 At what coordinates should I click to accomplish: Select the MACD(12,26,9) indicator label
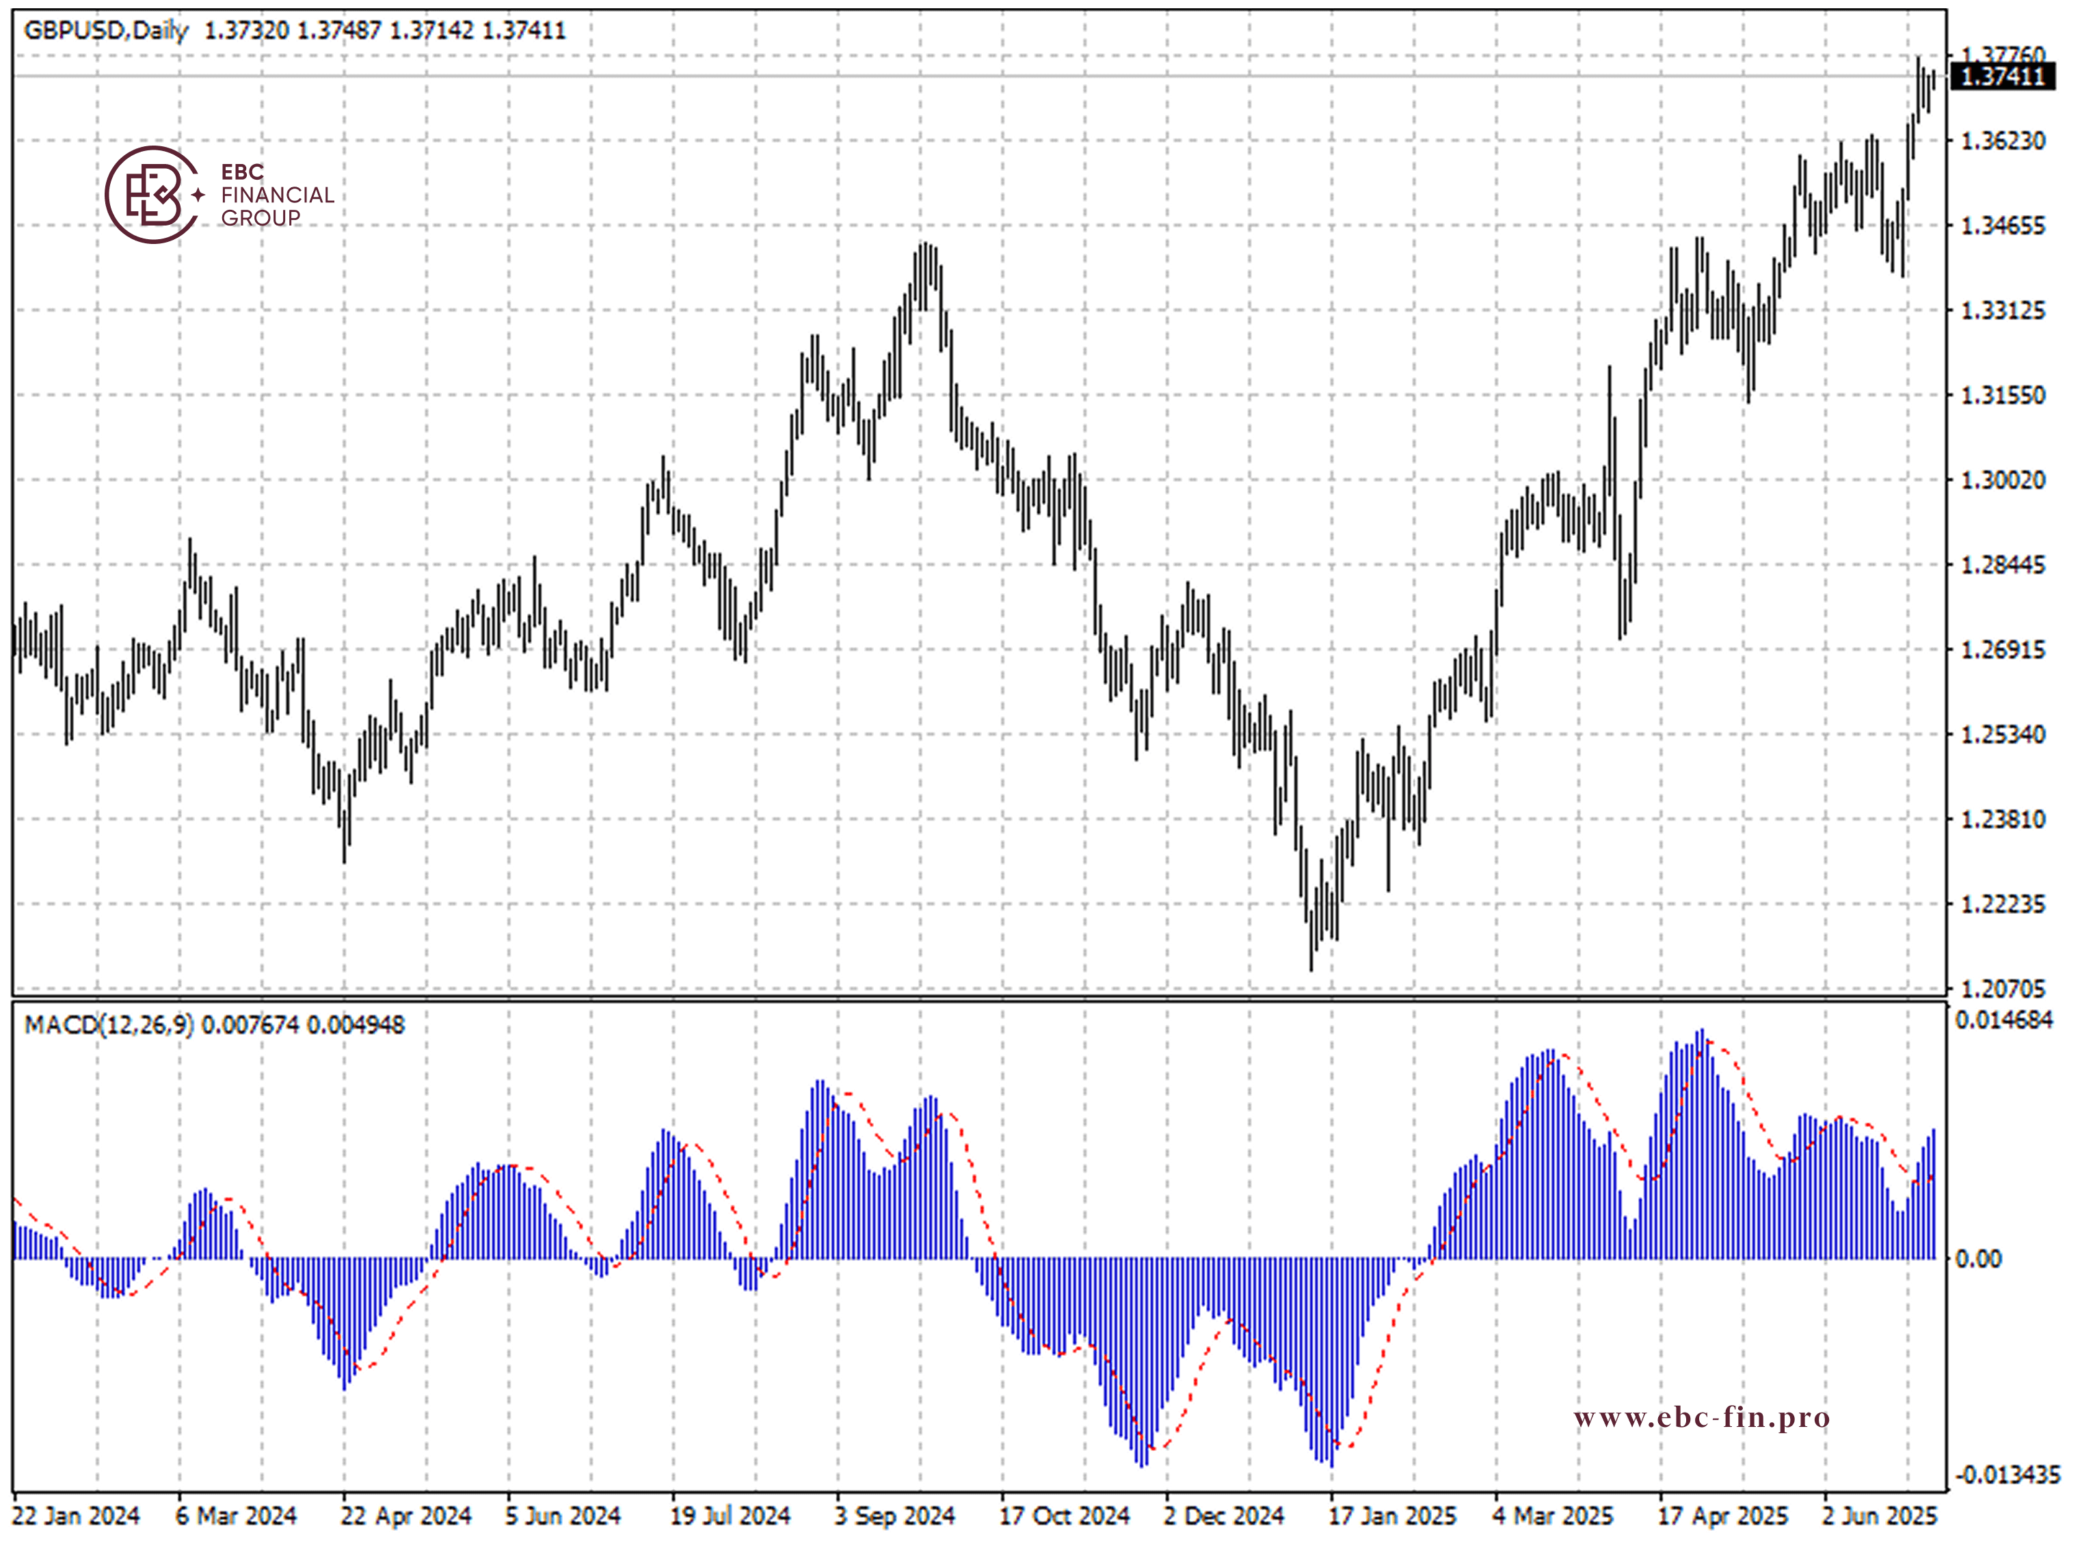[109, 1024]
